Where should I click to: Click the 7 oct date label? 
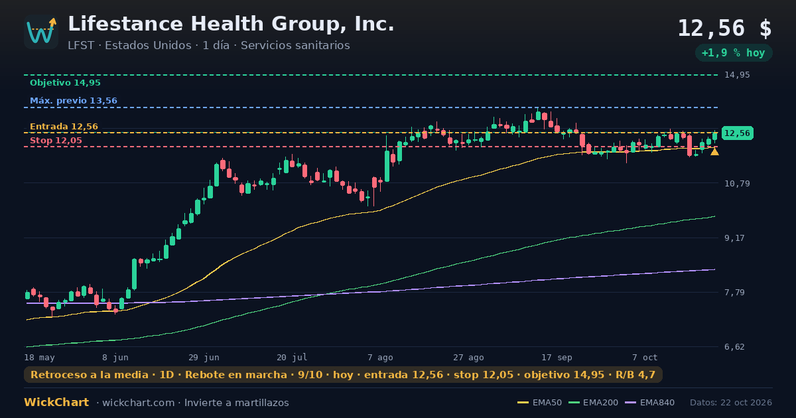(x=645, y=357)
